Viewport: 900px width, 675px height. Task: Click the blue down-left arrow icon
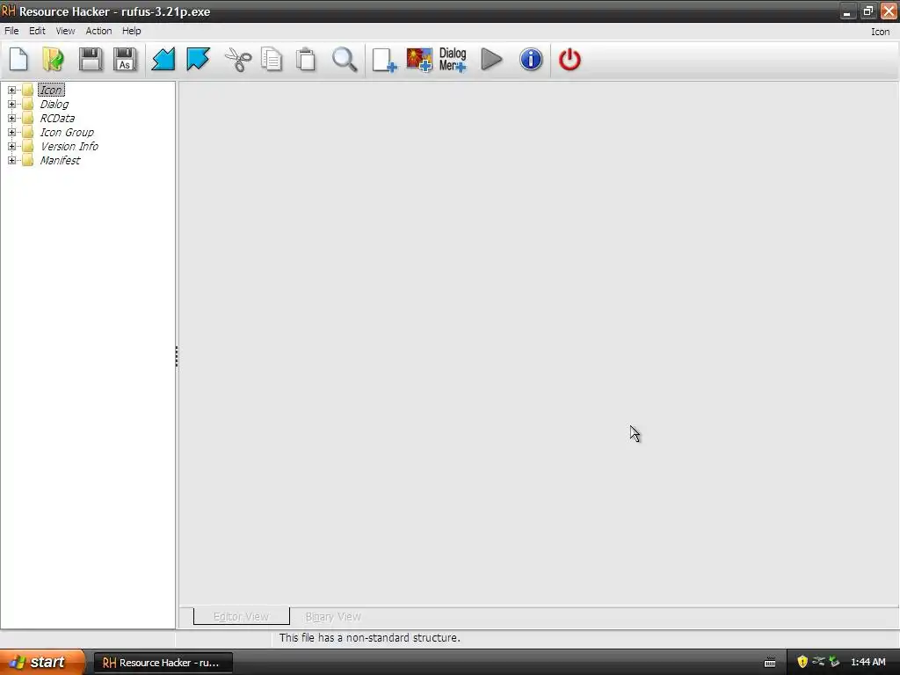163,59
